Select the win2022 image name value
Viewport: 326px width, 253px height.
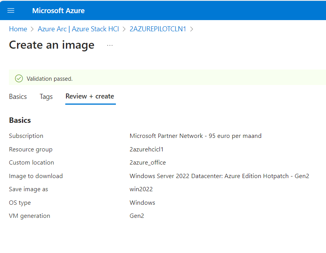coord(141,189)
